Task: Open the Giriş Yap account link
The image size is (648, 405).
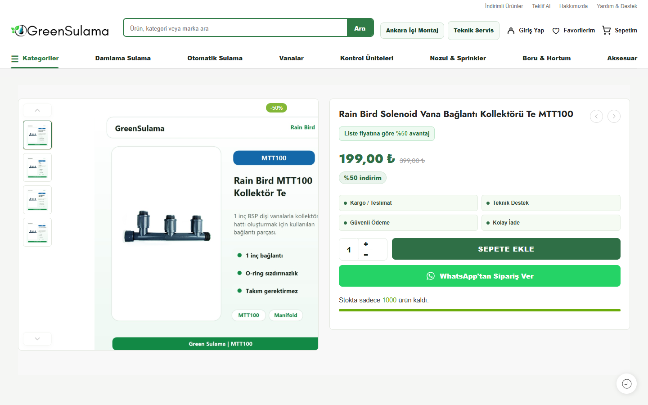Action: (x=526, y=31)
